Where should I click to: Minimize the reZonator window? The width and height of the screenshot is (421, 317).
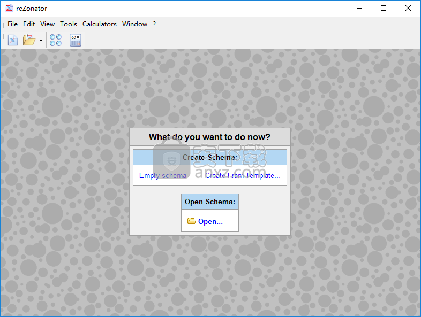[x=359, y=9]
